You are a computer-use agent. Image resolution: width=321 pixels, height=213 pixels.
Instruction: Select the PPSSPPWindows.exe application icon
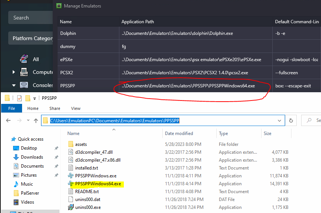[71, 175]
